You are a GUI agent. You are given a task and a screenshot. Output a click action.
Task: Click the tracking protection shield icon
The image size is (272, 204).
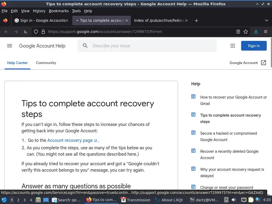36,32
